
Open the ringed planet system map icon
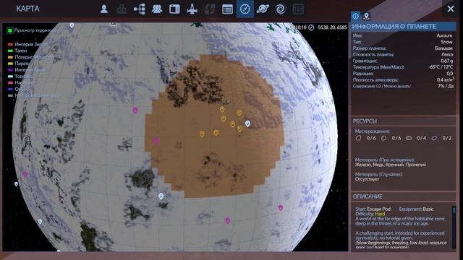pyautogui.click(x=263, y=9)
